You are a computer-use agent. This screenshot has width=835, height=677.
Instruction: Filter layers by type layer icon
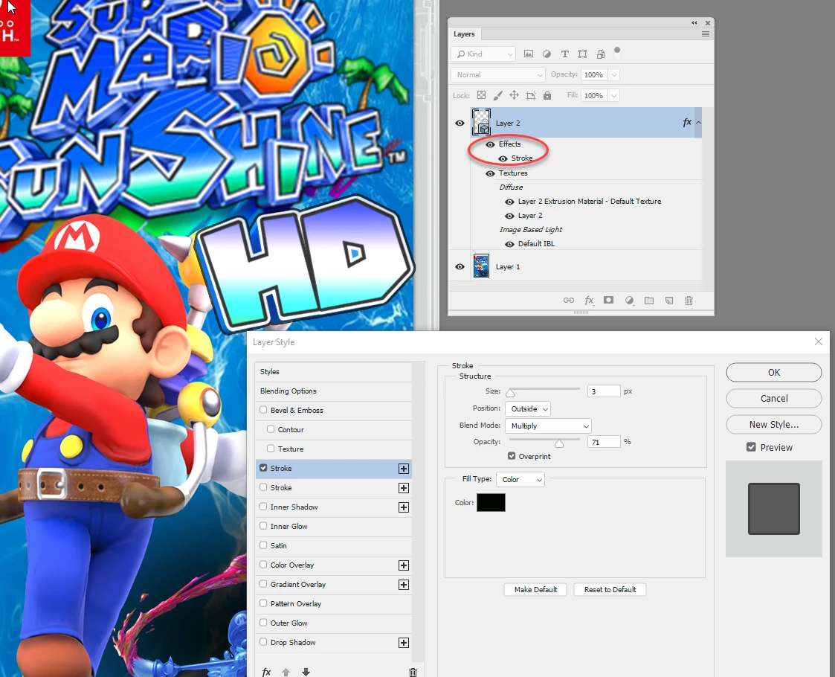564,54
